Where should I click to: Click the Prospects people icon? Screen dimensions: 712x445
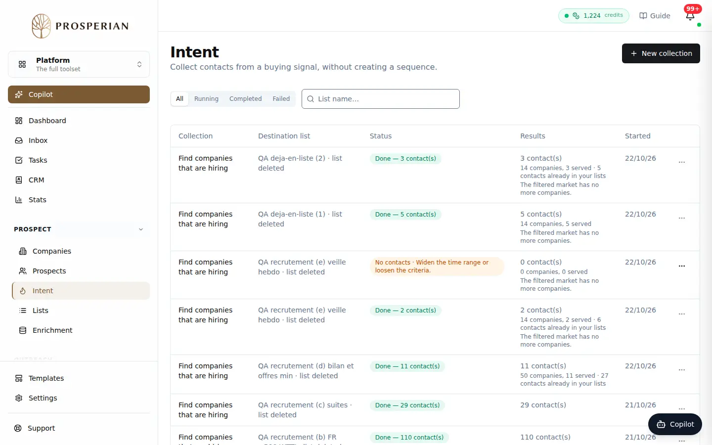pos(23,271)
